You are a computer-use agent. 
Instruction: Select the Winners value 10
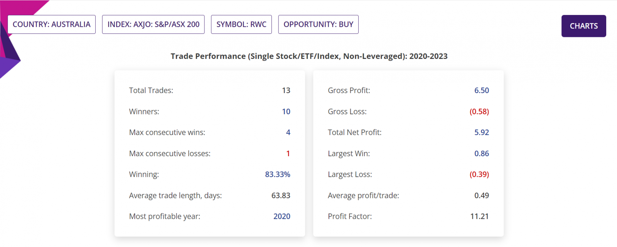(286, 112)
